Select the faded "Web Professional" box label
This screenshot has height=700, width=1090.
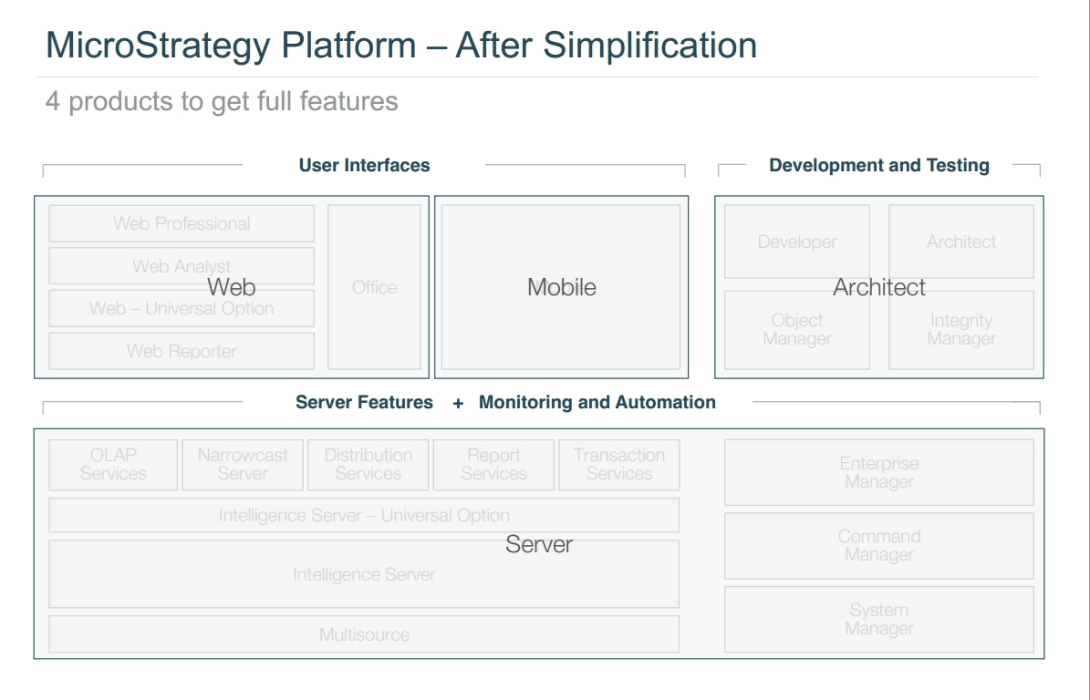[x=182, y=223]
